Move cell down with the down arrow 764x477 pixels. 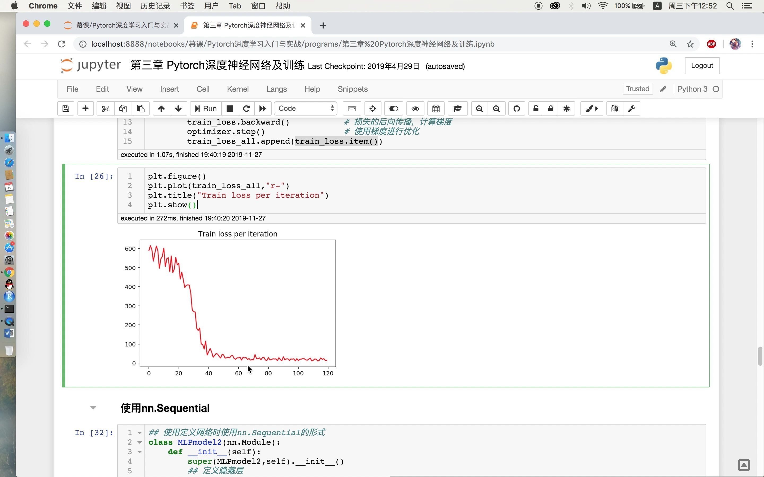pos(178,109)
